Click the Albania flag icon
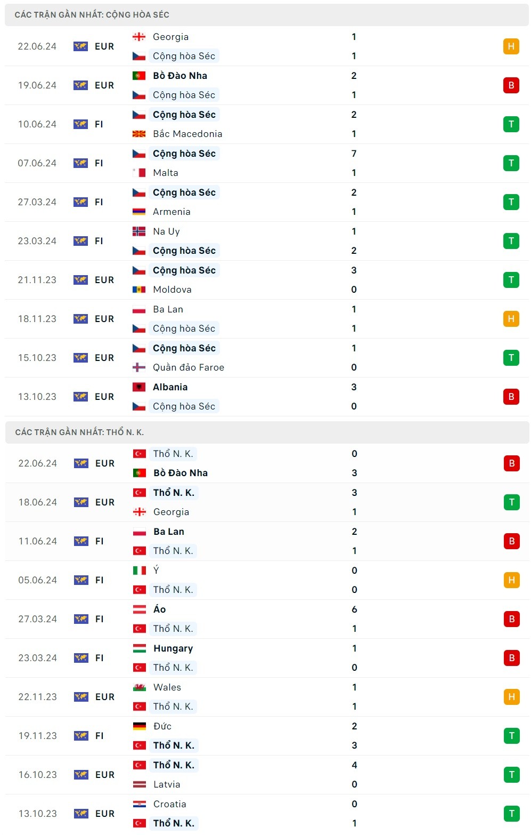Screen dimensions: 531x835 click(139, 387)
